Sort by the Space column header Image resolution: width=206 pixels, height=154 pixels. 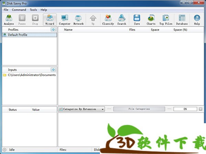[161, 30]
